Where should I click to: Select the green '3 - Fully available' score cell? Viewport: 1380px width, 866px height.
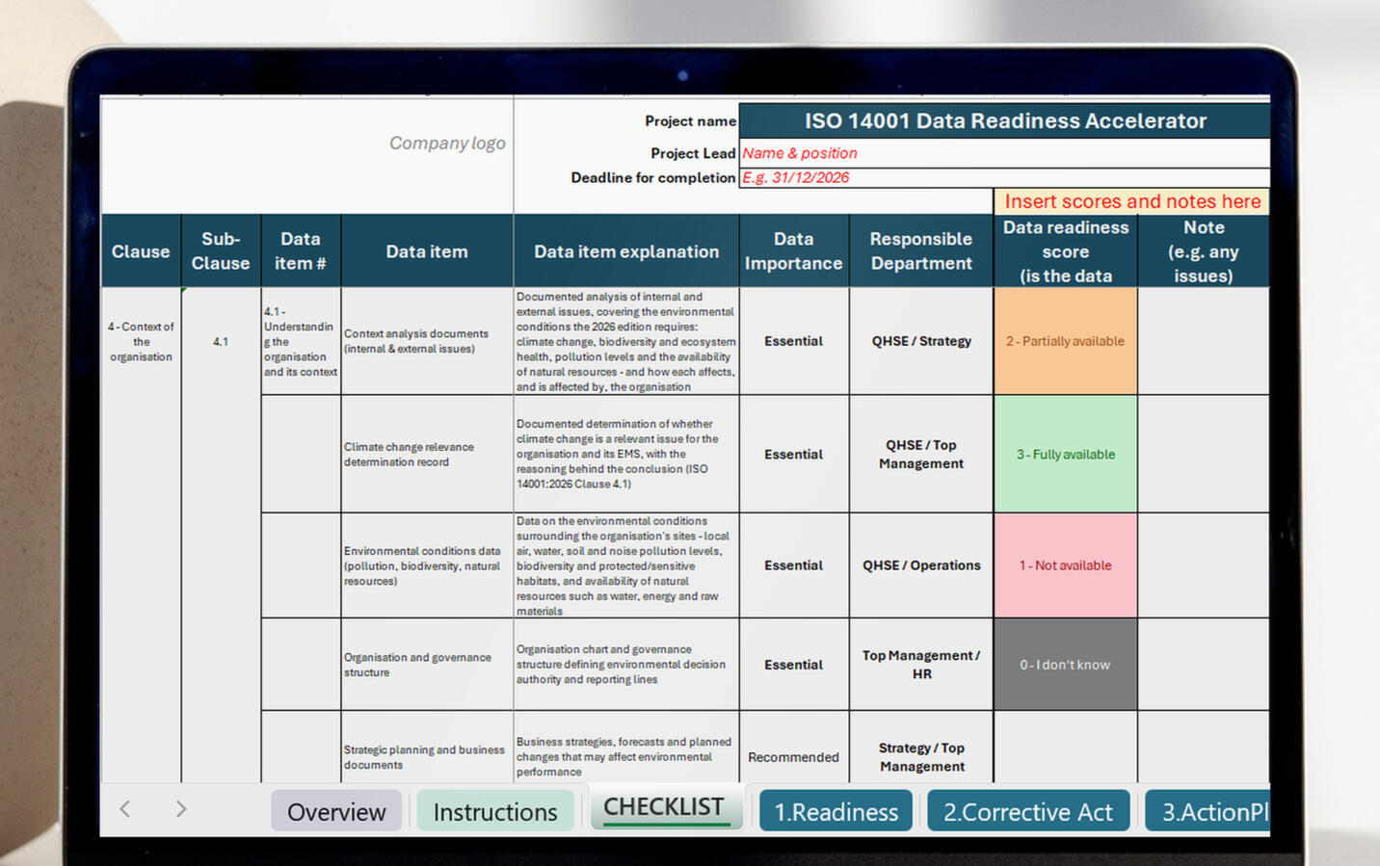[x=1066, y=454]
